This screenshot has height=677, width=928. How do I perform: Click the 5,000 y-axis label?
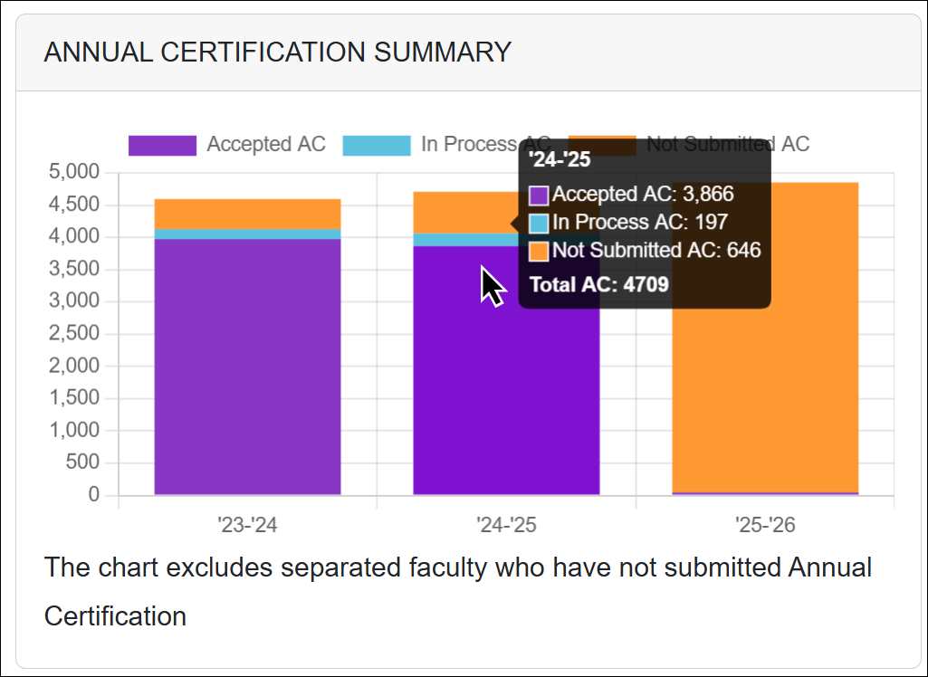(x=73, y=172)
